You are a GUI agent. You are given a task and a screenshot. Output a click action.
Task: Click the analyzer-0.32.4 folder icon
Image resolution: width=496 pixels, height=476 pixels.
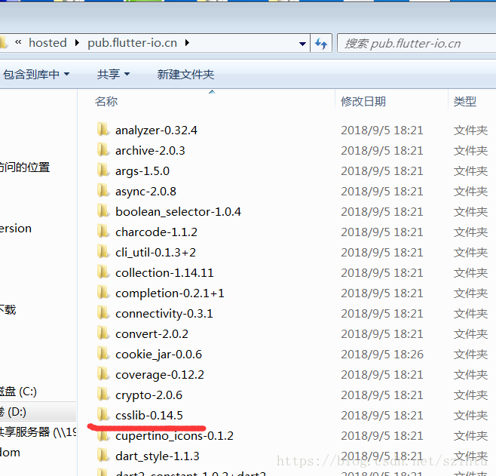pyautogui.click(x=103, y=130)
